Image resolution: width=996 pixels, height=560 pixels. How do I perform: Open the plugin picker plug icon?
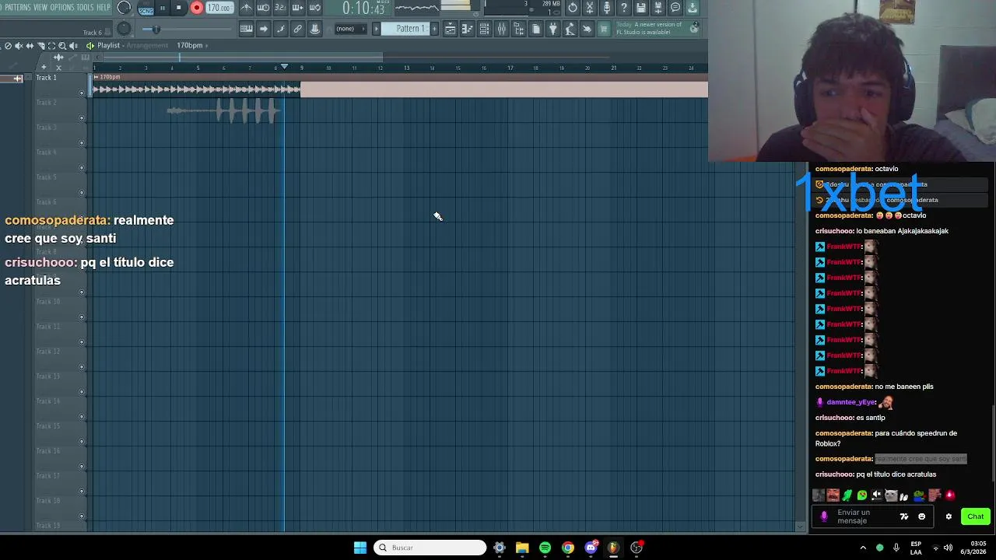point(552,29)
